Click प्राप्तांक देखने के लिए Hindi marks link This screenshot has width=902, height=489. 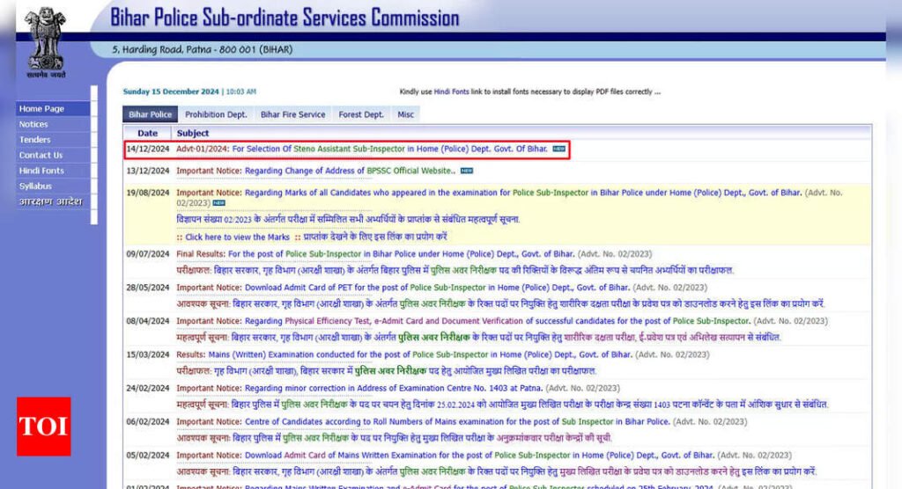[x=375, y=237]
